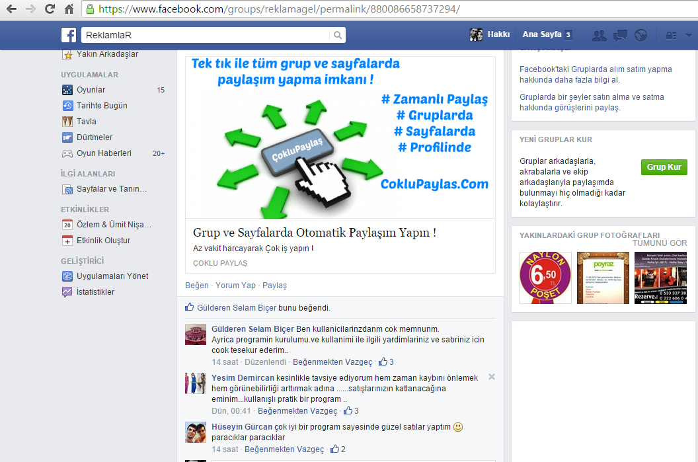Reload the page with the refresh icon

[50, 9]
